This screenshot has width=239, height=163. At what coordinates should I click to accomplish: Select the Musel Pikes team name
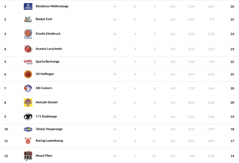[44, 155]
